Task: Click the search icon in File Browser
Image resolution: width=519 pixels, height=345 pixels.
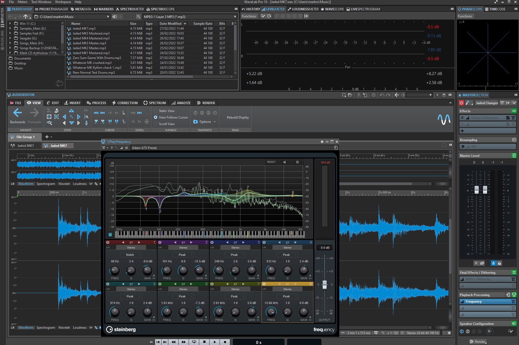Action: pos(138,17)
